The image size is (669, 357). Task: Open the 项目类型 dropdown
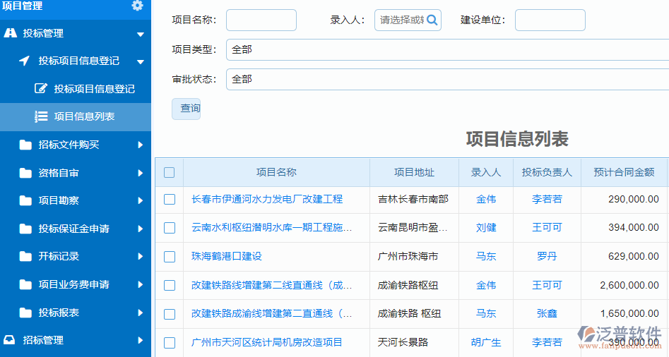[x=446, y=49]
